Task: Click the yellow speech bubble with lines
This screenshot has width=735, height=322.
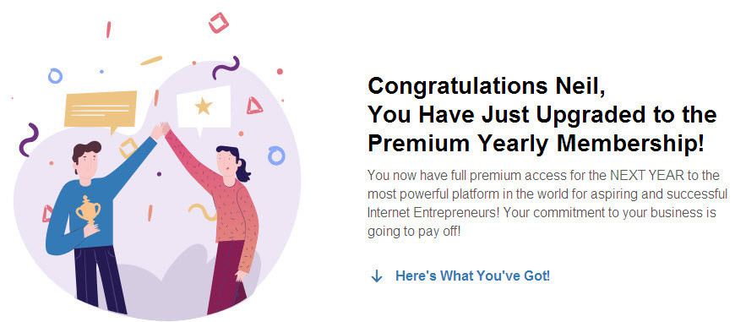Action: (101, 112)
